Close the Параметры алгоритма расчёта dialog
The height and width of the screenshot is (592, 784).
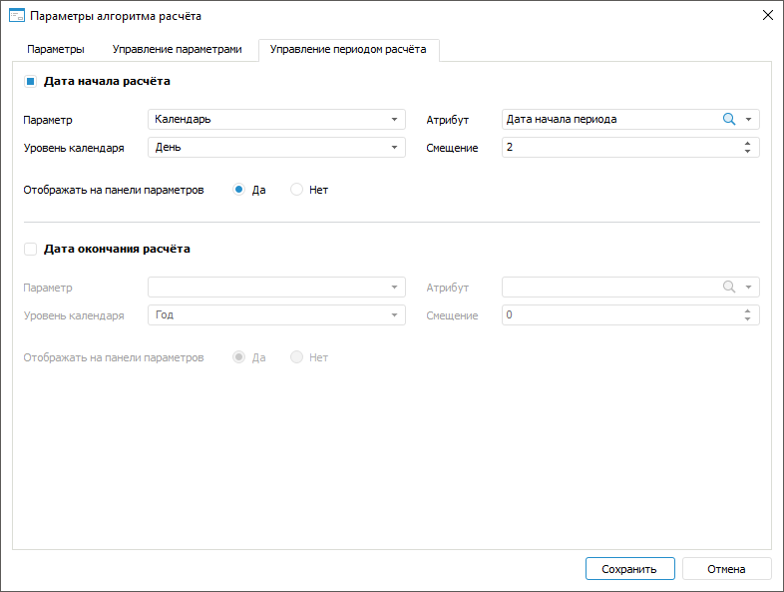[767, 15]
